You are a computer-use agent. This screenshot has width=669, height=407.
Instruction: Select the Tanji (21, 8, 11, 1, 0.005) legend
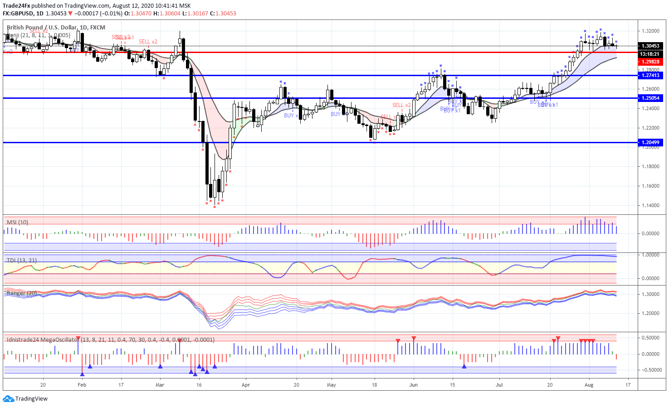(x=39, y=35)
